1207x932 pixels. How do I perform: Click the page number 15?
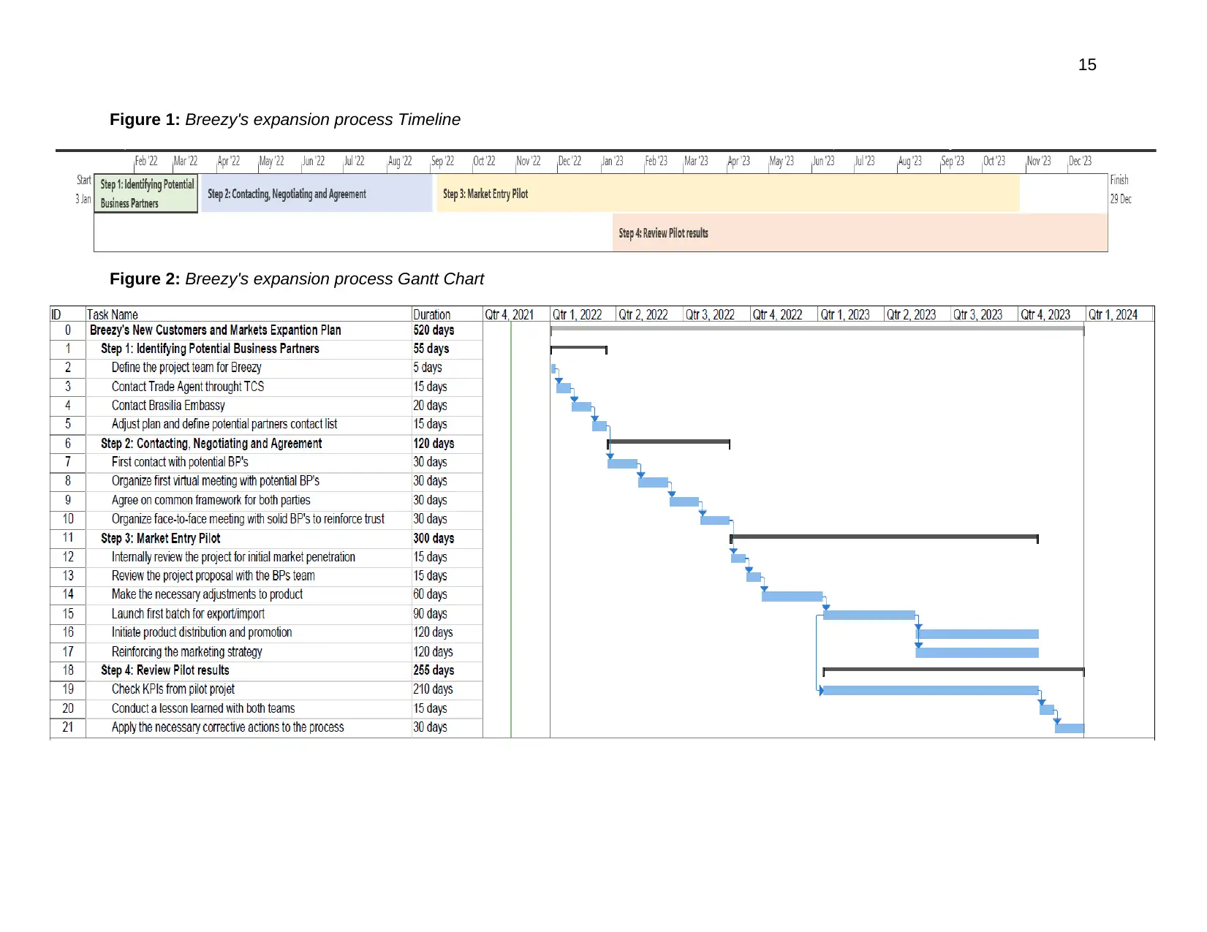click(1086, 65)
